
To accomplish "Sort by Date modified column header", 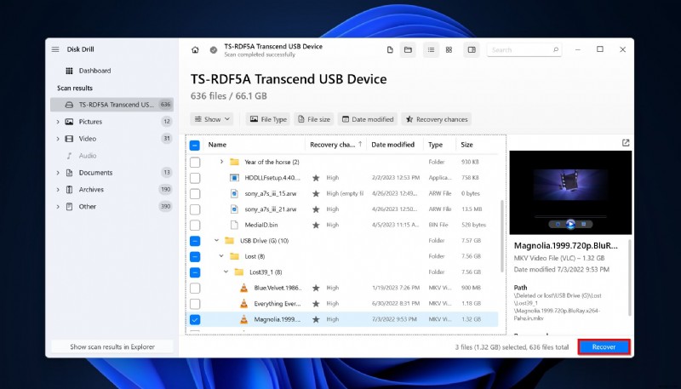I will click(395, 145).
